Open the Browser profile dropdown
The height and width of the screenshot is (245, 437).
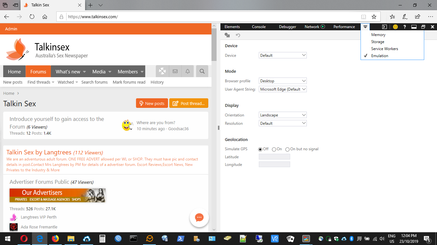pyautogui.click(x=282, y=81)
